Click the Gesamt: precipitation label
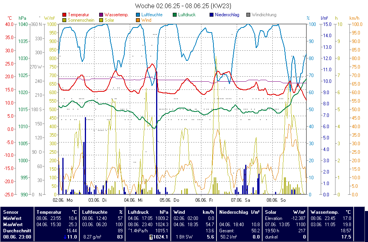368x242 pixels. [x=227, y=231]
